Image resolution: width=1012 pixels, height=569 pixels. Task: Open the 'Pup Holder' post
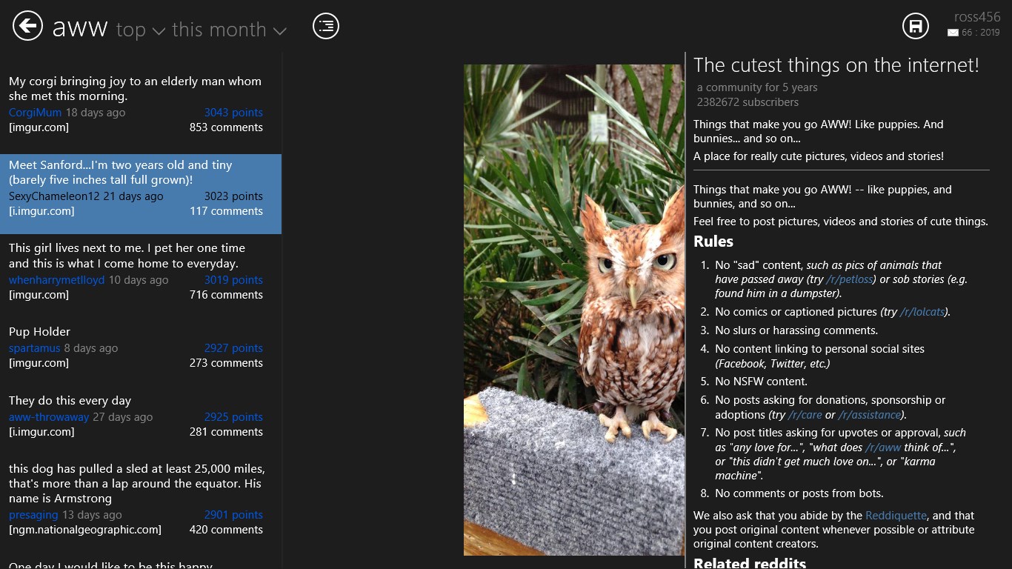[x=39, y=332]
